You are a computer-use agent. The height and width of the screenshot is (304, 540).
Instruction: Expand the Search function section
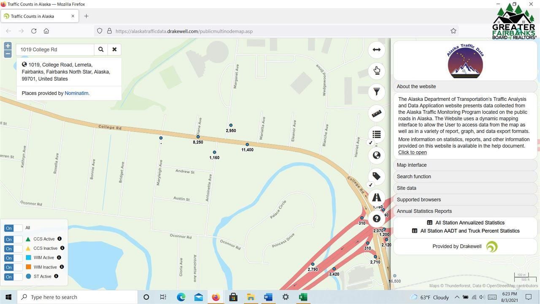[465, 176]
